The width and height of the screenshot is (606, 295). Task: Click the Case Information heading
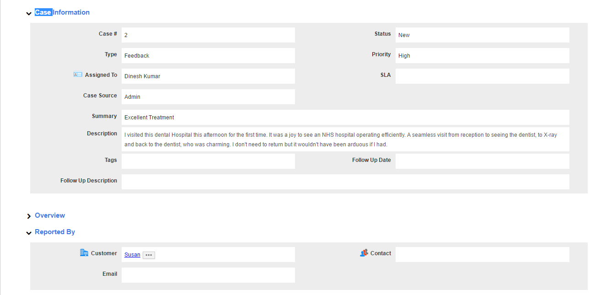[62, 12]
